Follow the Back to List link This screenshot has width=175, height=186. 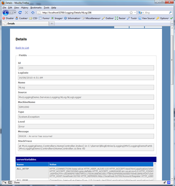[22, 48]
